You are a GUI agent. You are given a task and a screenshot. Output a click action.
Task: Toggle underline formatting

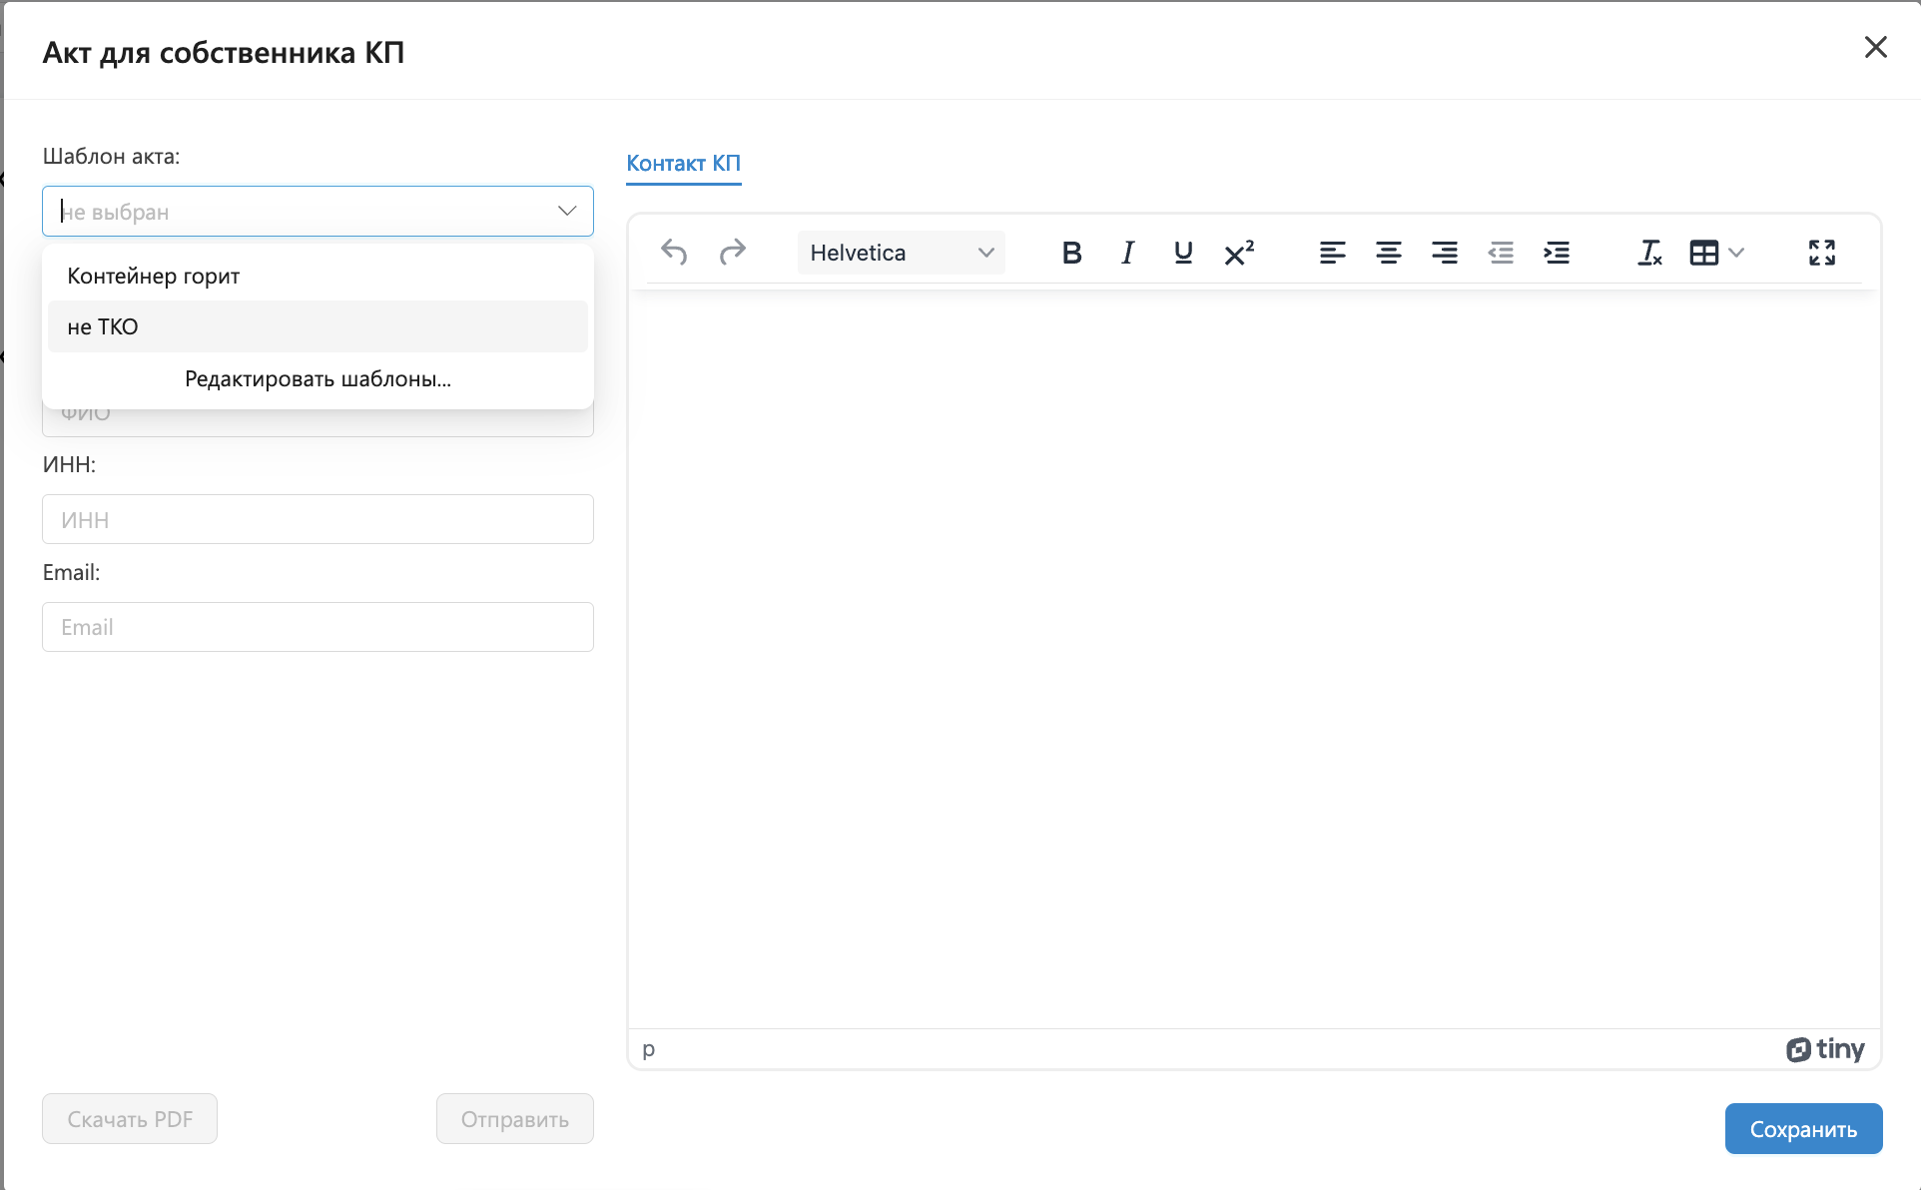point(1183,253)
